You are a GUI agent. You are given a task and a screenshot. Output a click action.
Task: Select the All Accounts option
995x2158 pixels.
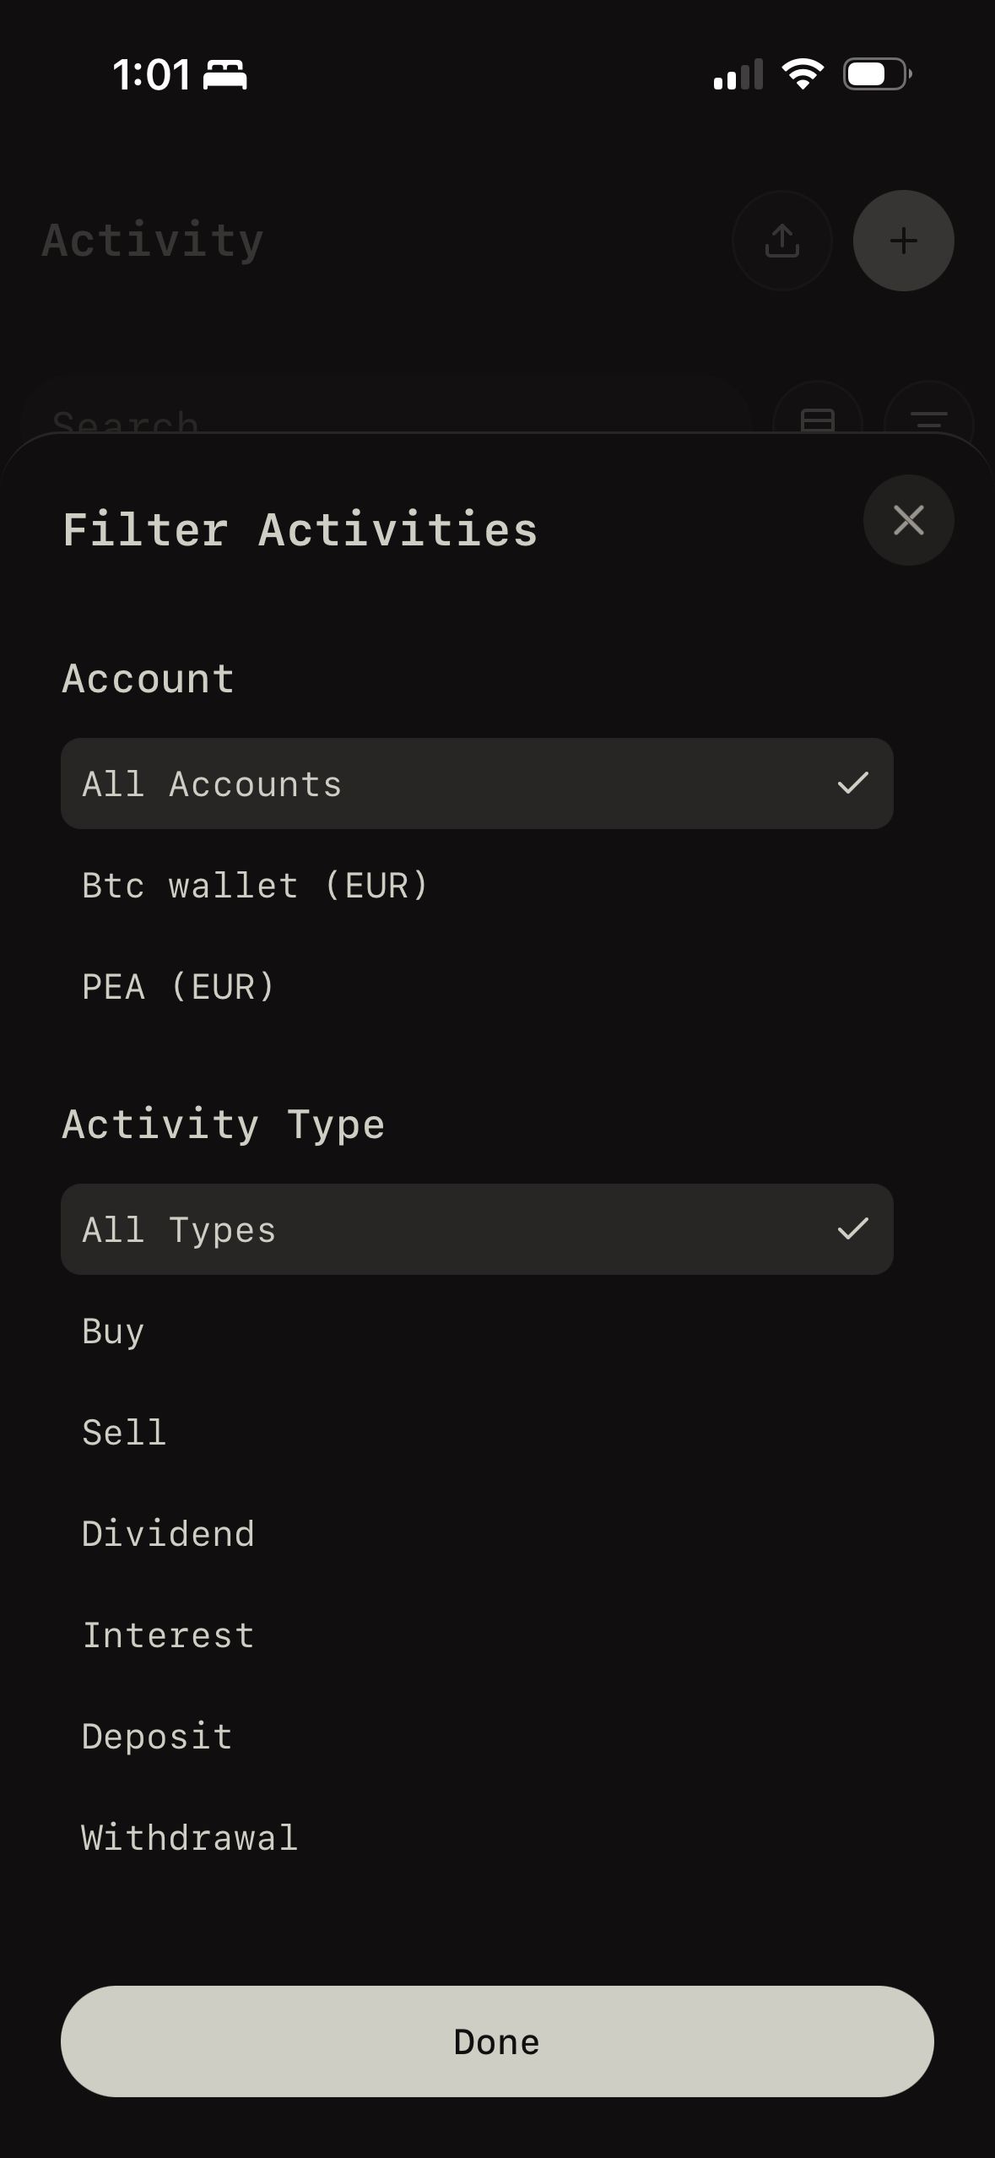(x=476, y=783)
